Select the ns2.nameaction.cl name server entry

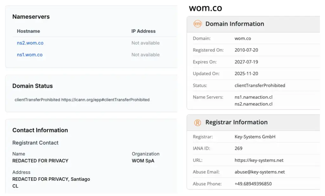254,104
